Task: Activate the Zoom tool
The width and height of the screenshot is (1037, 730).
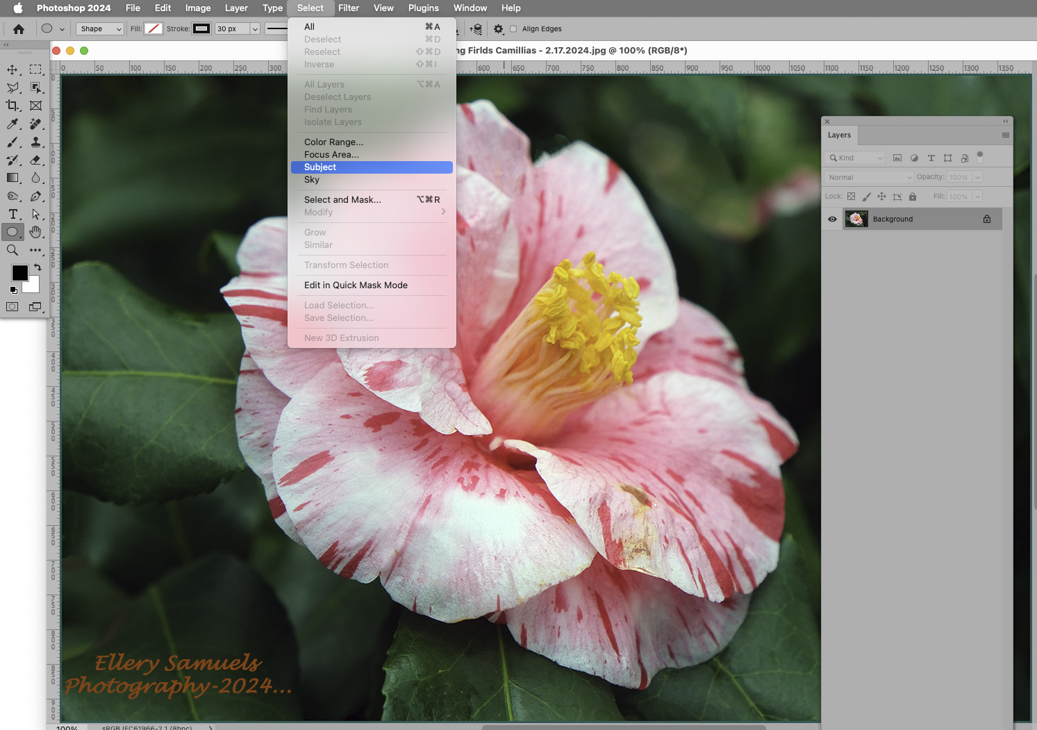Action: 12,250
